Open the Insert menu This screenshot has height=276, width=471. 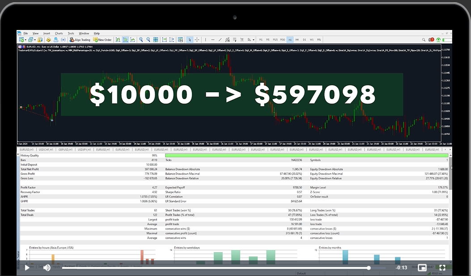click(47, 33)
